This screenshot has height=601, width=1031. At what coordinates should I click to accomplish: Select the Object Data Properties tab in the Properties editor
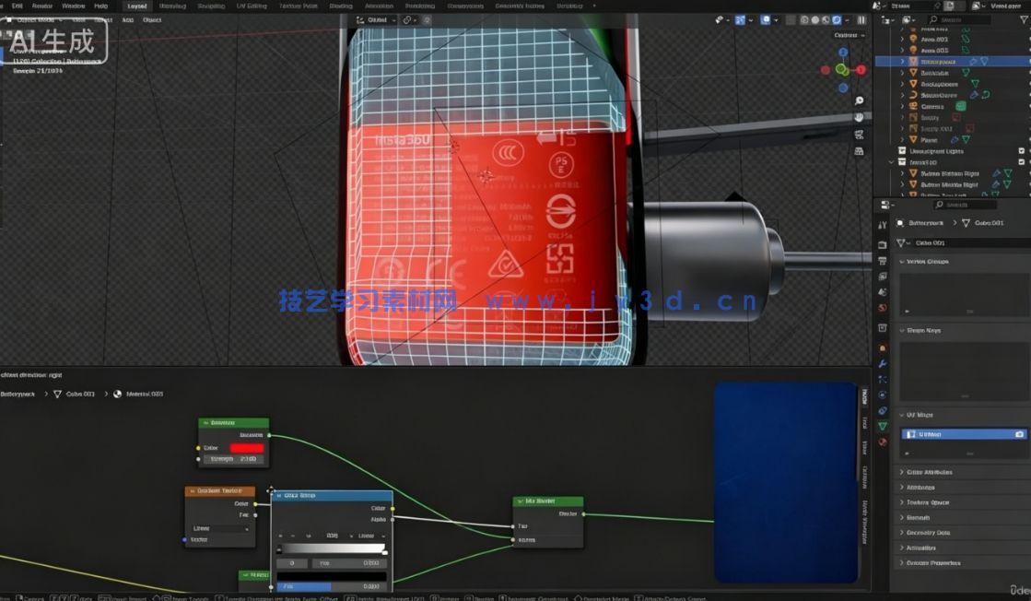(x=882, y=424)
